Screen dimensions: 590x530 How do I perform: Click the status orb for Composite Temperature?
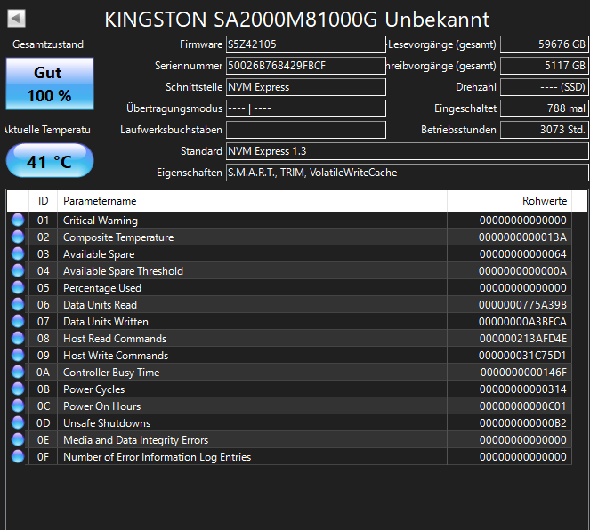click(18, 237)
